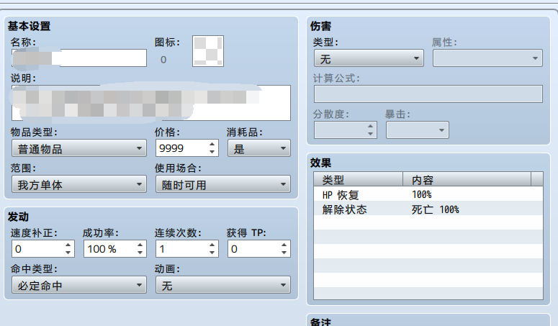This screenshot has width=558, height=326.
Task: Decrease 连续次数 with the down arrow
Action: pos(212,253)
